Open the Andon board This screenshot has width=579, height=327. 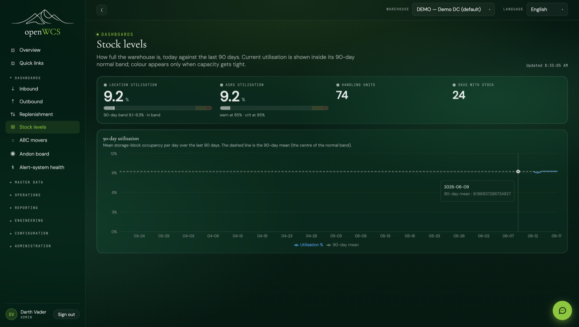pos(43,154)
